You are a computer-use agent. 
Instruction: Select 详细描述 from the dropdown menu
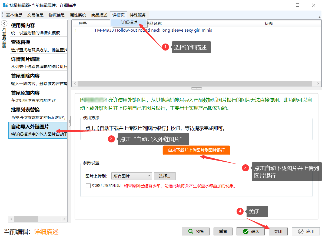(x=129, y=22)
